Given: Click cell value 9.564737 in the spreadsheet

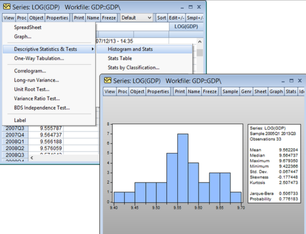Looking at the screenshot, I should [x=46, y=135].
